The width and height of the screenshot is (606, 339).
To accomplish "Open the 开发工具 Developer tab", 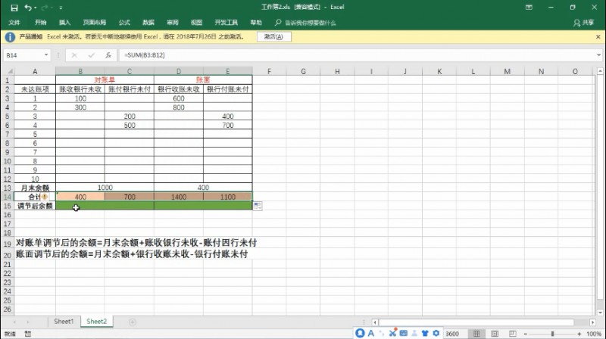I will coord(226,23).
